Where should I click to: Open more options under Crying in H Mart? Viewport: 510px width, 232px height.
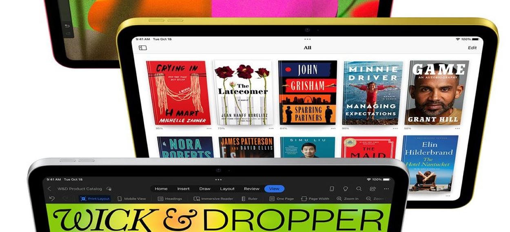[209, 128]
